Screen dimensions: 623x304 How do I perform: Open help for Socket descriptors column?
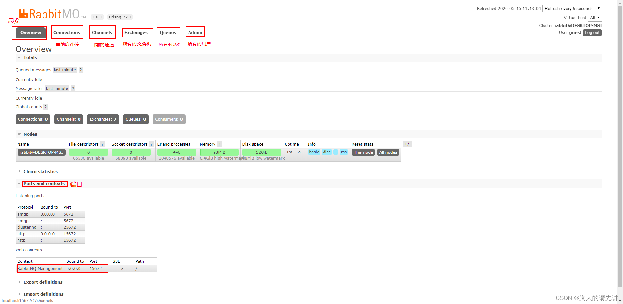click(151, 144)
